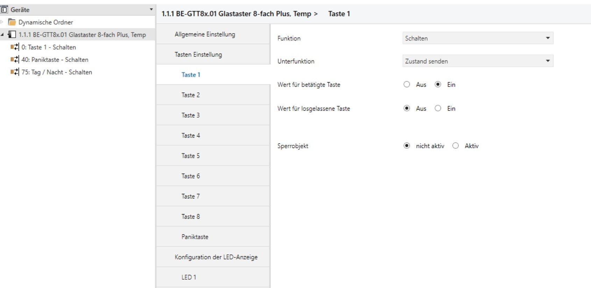
Task: Click the Paniktaste - Schalten object icon
Action: [15, 60]
